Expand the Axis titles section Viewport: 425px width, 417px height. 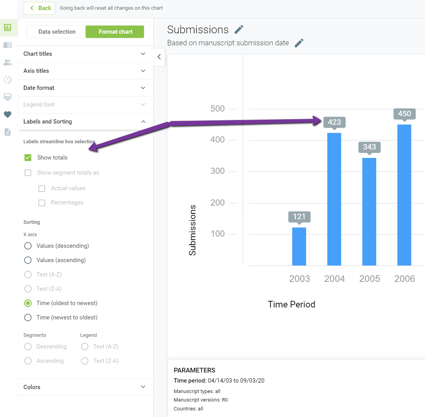coord(86,71)
